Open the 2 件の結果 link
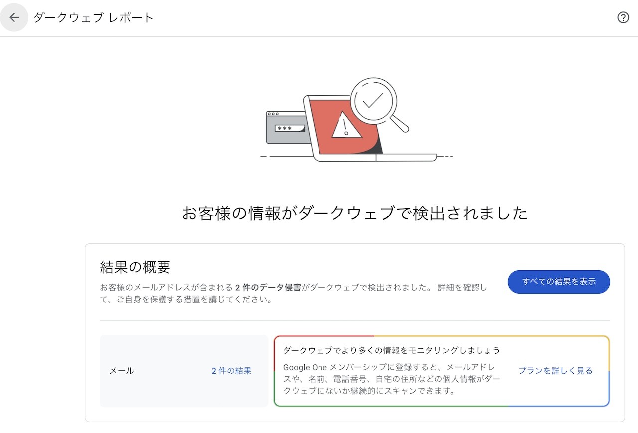Screen dimensions: 638x433 coord(231,371)
